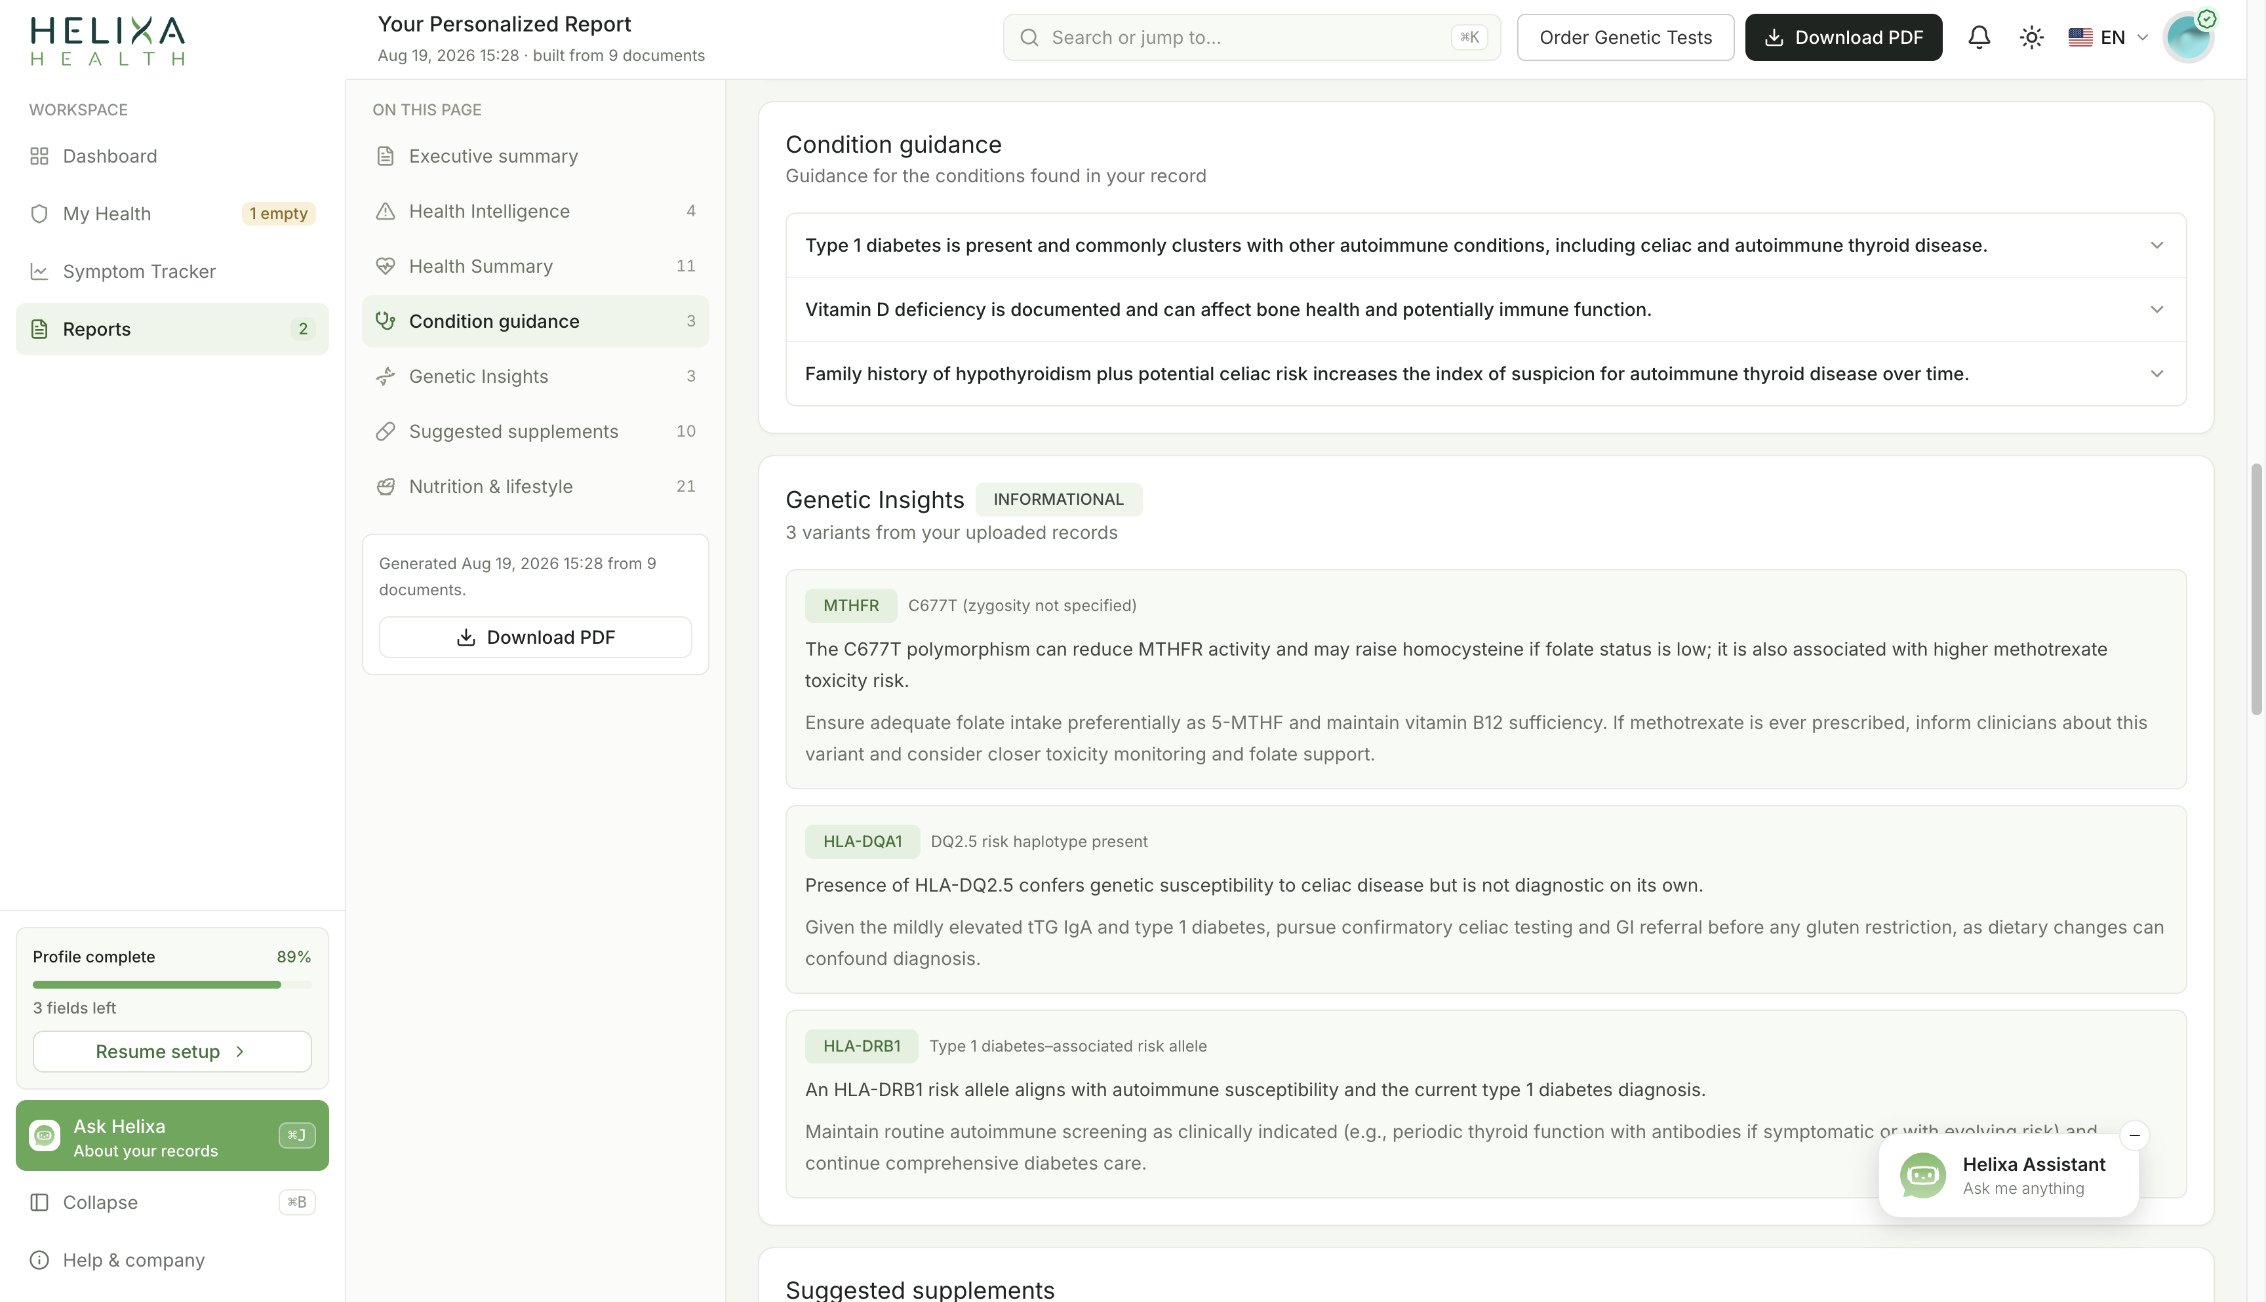Click the Help & company info icon

tap(39, 1261)
